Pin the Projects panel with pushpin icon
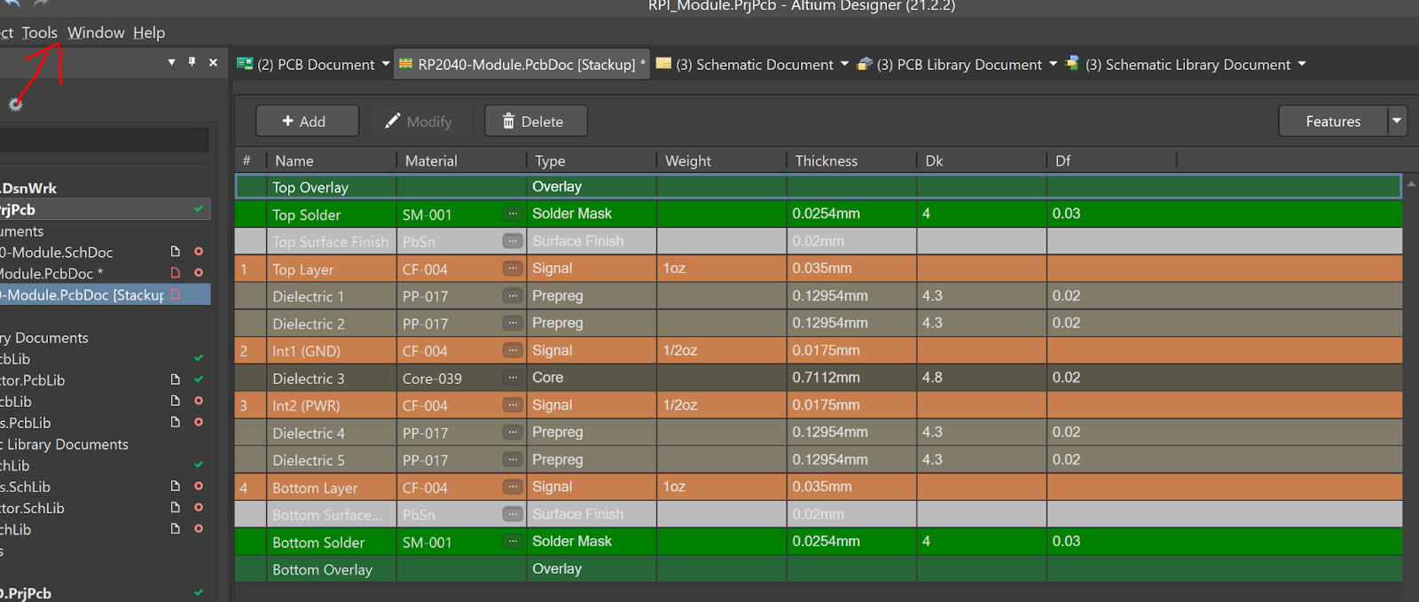 192,62
